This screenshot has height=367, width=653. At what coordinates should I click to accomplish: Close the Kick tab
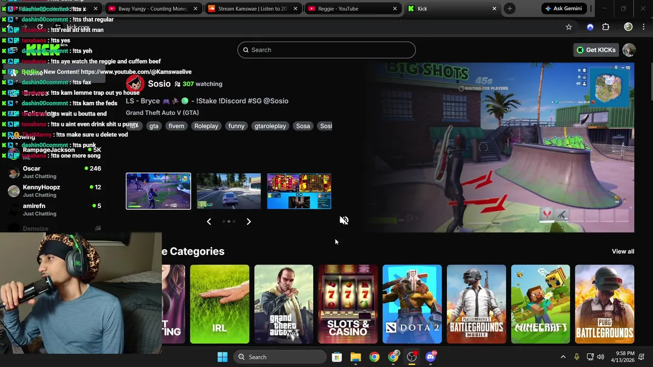pyautogui.click(x=494, y=9)
